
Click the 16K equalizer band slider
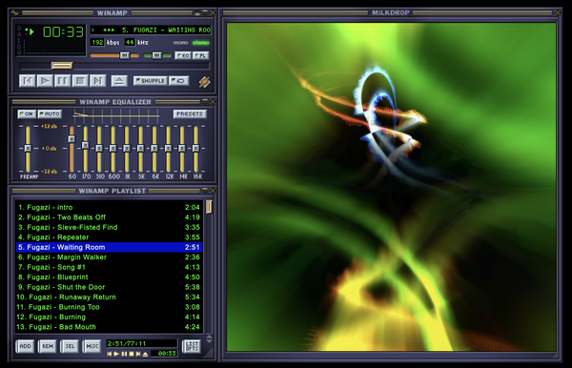click(195, 148)
